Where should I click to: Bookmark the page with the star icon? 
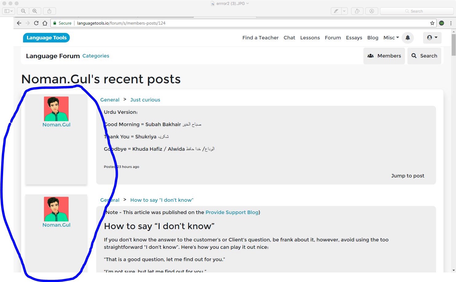[432, 23]
